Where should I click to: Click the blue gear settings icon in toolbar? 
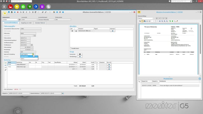pyautogui.click(x=57, y=12)
